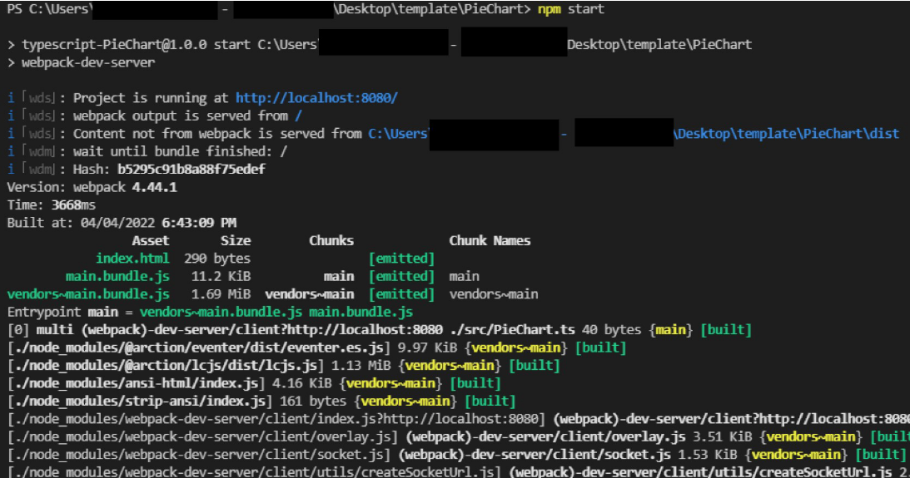Select the 290 bytes size value
This screenshot has width=910, height=478.
[x=217, y=259]
